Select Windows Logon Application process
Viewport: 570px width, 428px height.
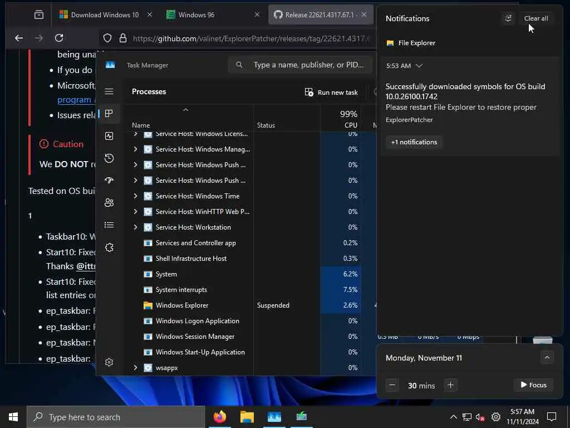[x=236, y=321]
